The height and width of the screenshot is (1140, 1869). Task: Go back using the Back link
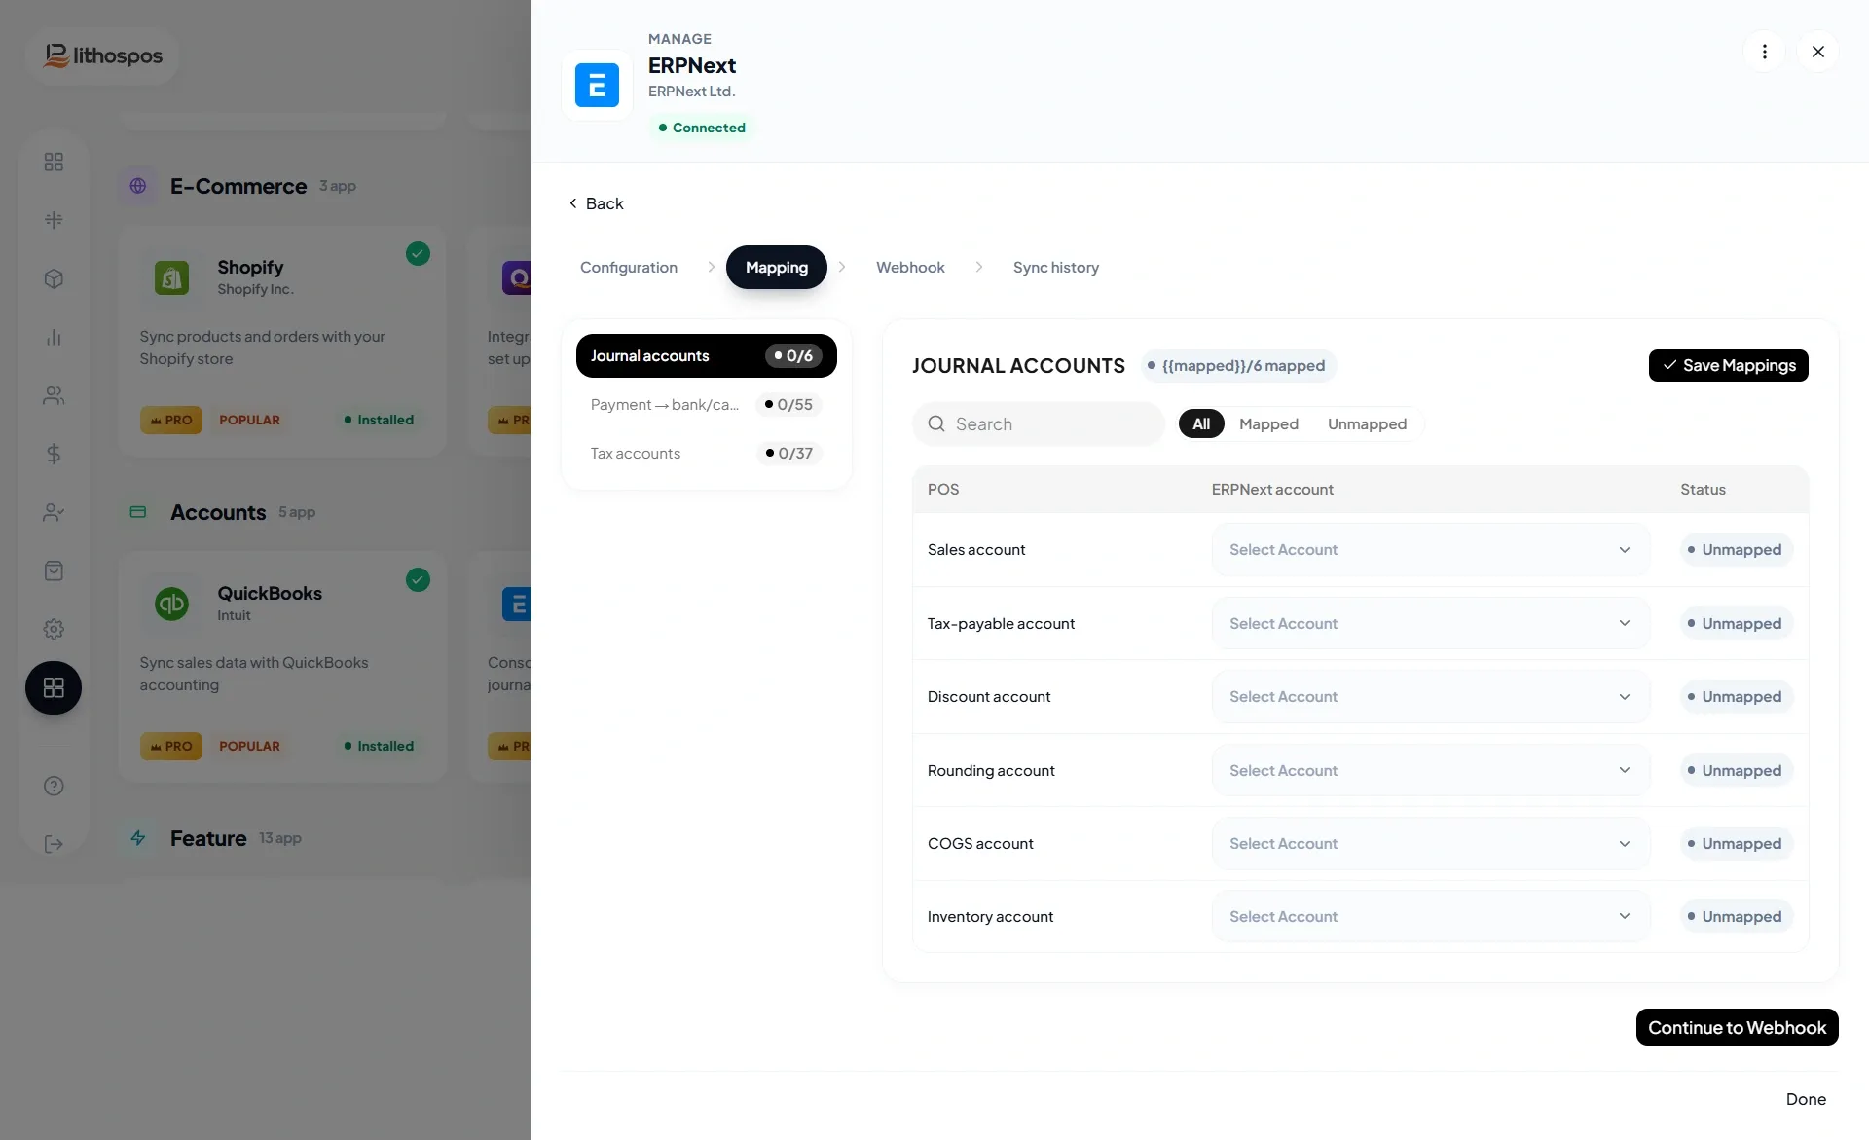(596, 203)
